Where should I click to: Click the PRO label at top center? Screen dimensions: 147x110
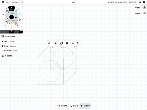[73, 2]
